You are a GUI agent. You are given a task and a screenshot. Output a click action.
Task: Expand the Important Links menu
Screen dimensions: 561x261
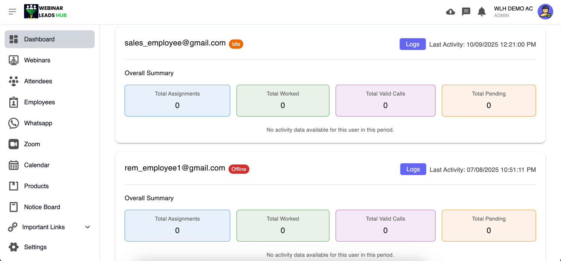pyautogui.click(x=44, y=227)
